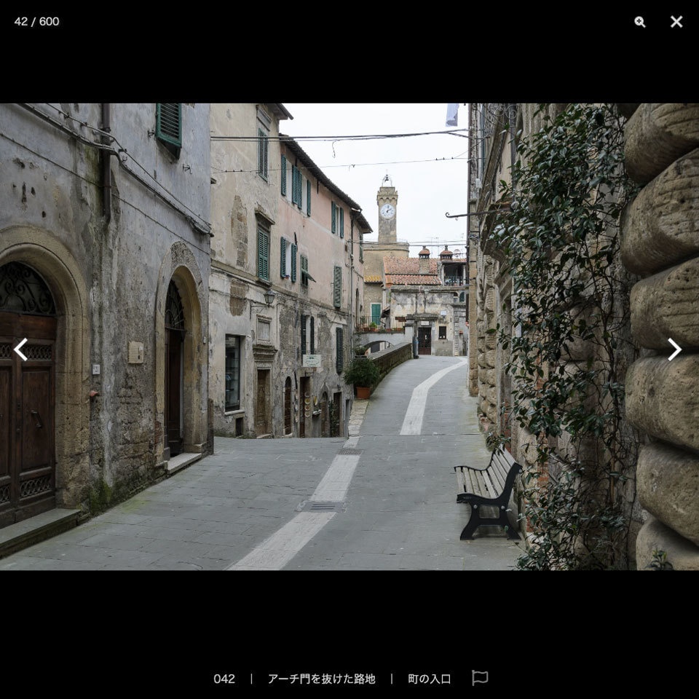Click the caption アーチ門を抜けた路地
The height and width of the screenshot is (699, 699).
click(323, 678)
